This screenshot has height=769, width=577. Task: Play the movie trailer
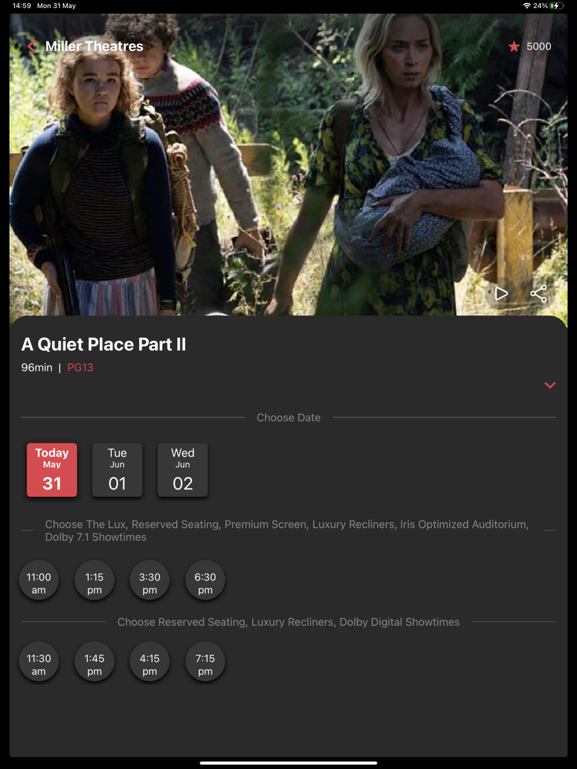[501, 293]
